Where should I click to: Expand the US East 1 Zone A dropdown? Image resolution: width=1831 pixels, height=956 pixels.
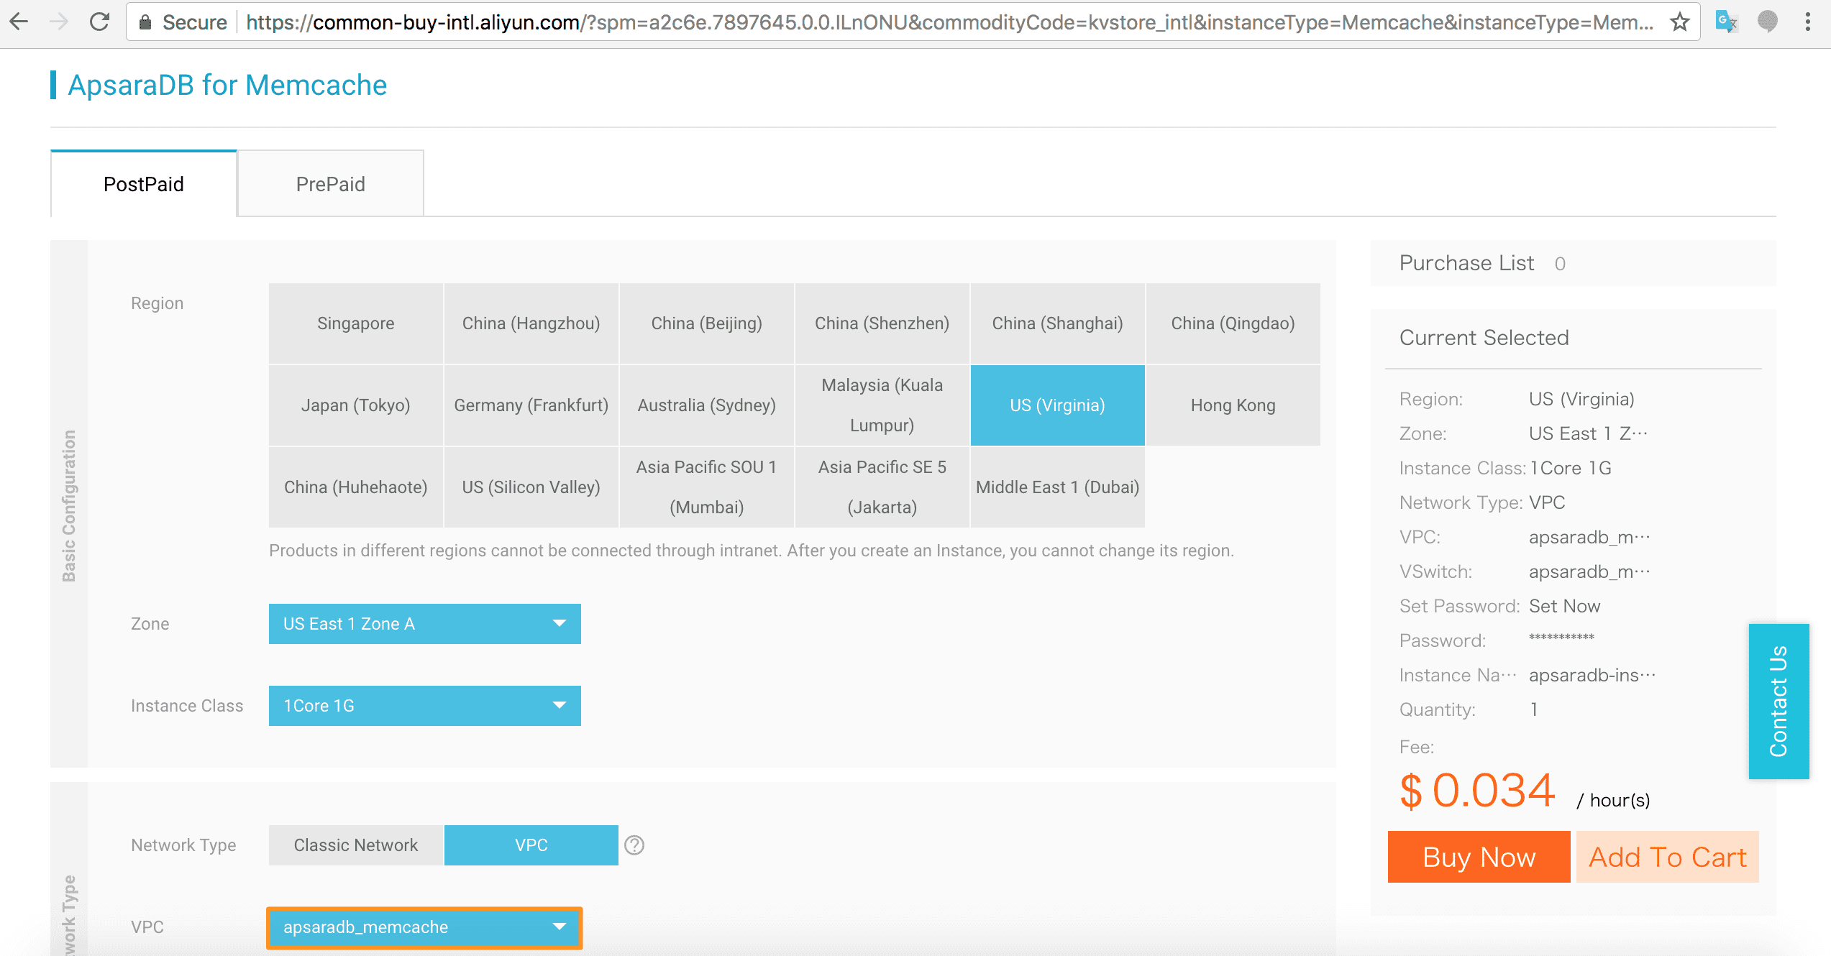pyautogui.click(x=424, y=624)
